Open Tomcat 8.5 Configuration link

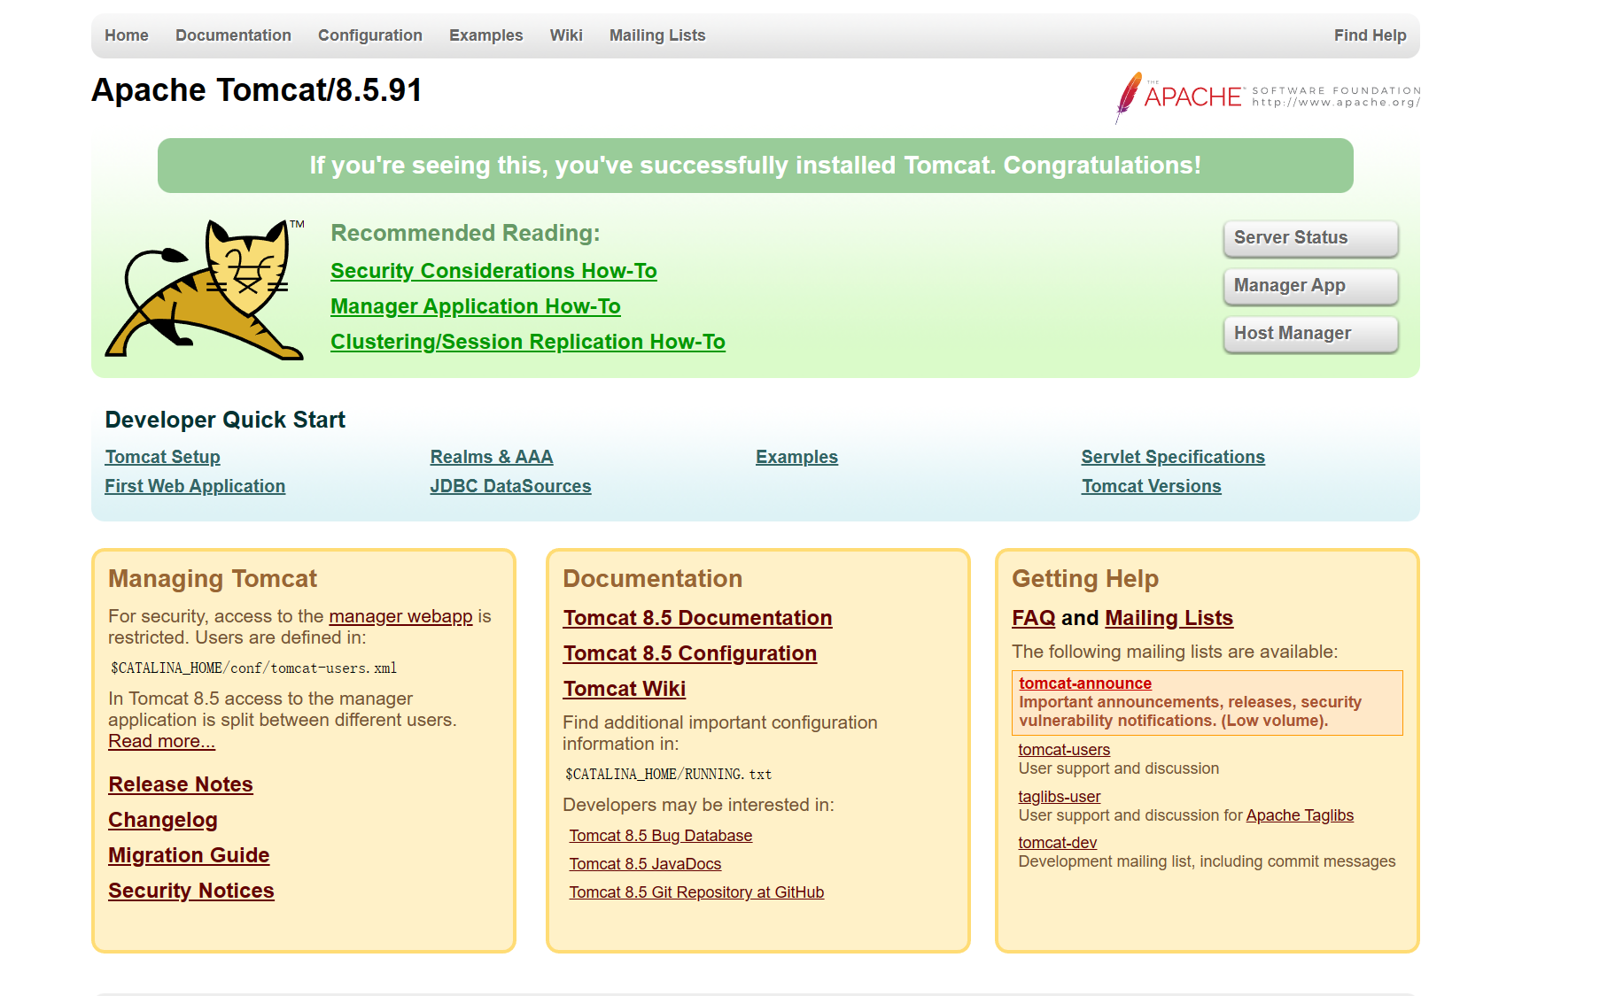click(x=690, y=653)
